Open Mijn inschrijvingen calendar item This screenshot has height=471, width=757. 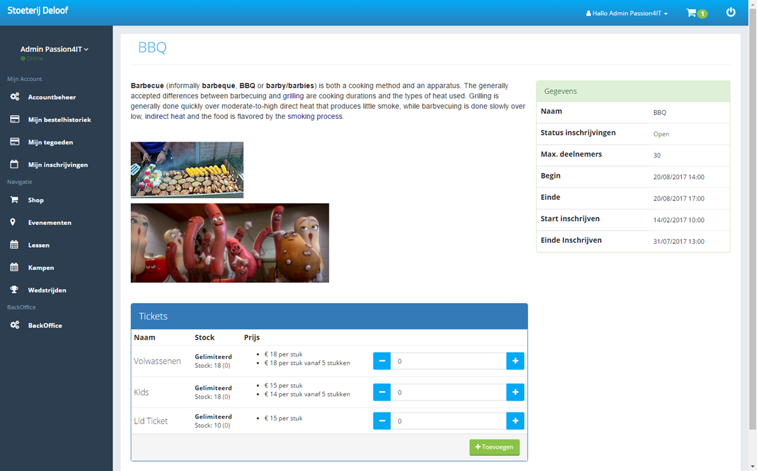[x=57, y=165]
